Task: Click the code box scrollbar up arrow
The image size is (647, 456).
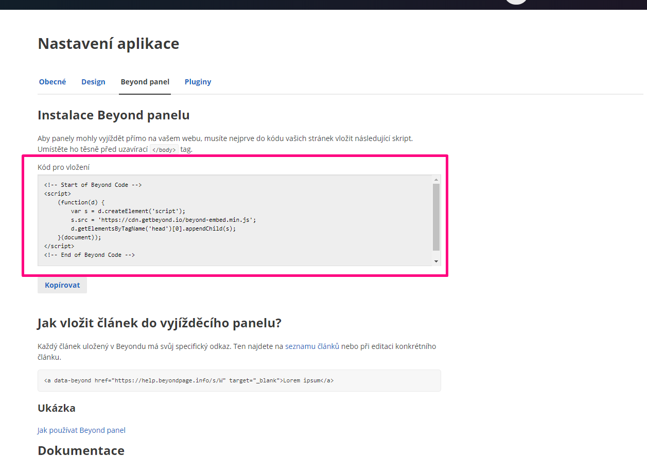Action: (x=436, y=180)
